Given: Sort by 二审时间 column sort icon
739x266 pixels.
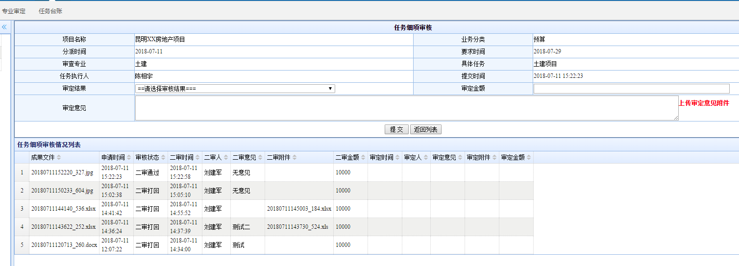Looking at the screenshot, I should point(198,158).
